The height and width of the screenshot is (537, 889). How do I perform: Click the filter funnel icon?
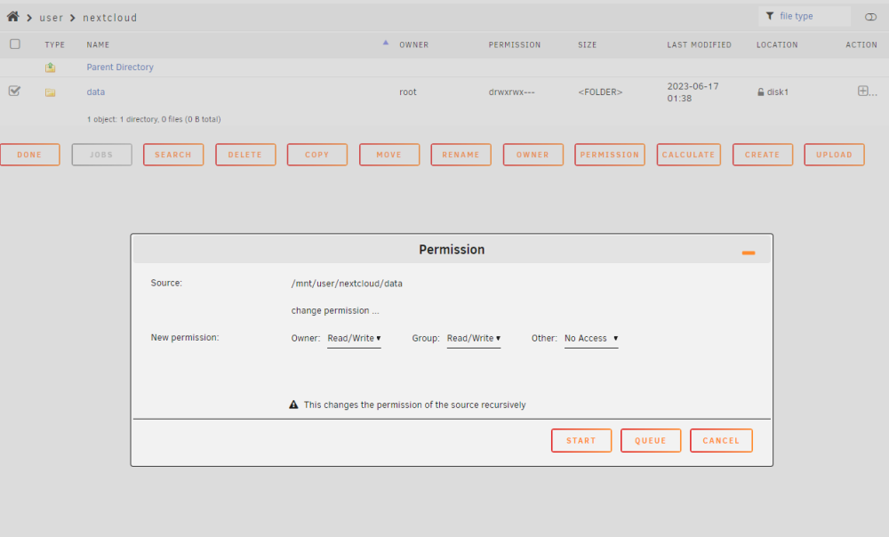tap(769, 16)
